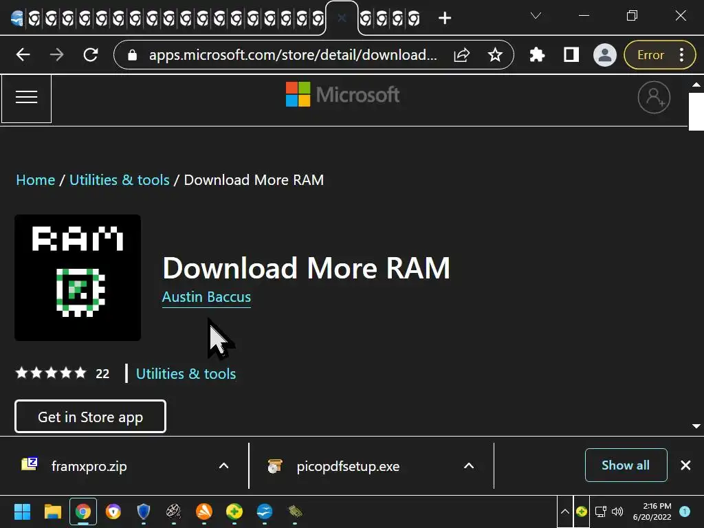Switch to the first browser tab
Image resolution: width=704 pixels, height=528 pixels.
(x=17, y=19)
